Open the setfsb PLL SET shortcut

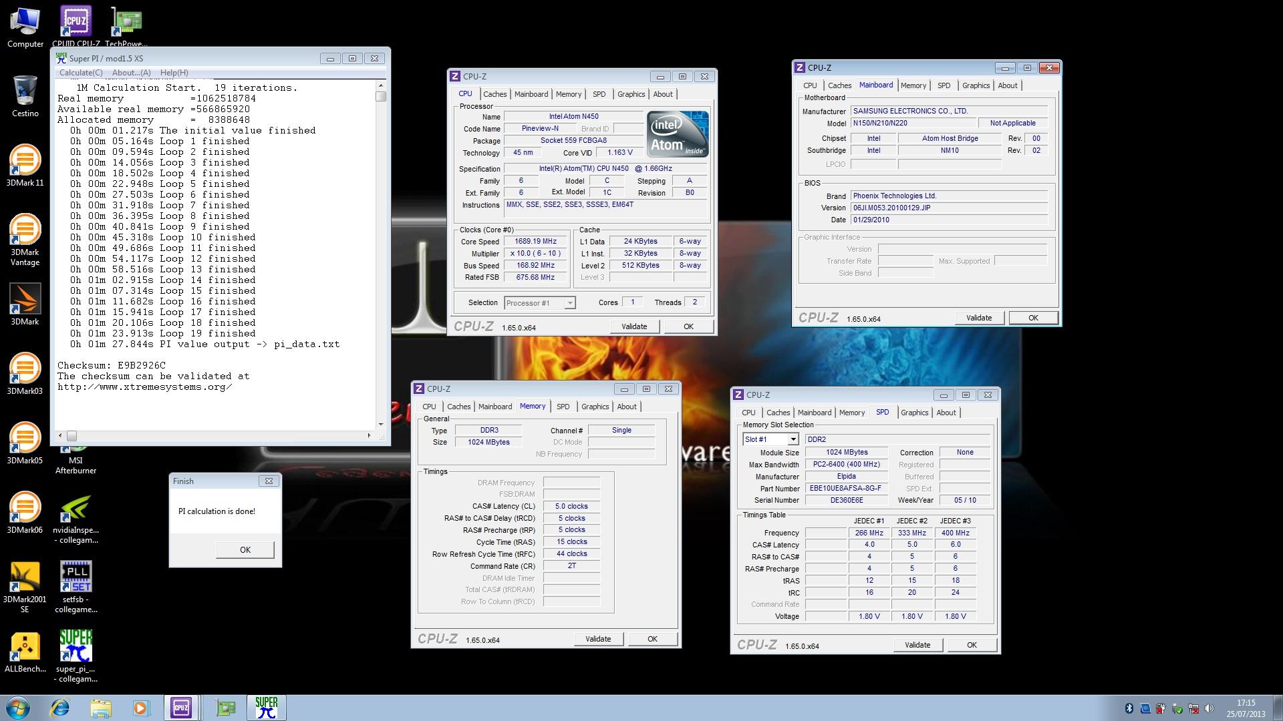click(76, 587)
